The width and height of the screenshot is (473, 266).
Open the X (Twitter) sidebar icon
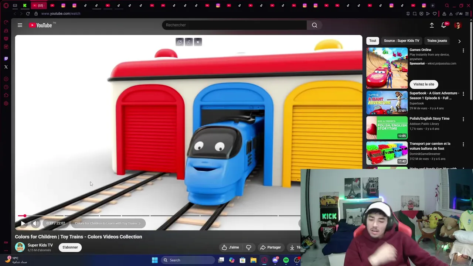tap(6, 67)
